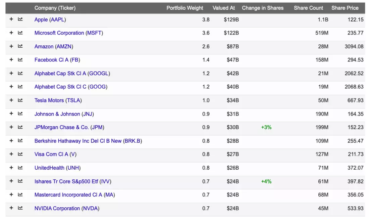The image size is (369, 217).
Task: Open chart icon for NVIDIA Corporation
Action: click(20, 208)
